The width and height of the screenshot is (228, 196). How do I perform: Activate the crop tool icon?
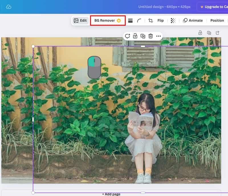click(x=150, y=21)
